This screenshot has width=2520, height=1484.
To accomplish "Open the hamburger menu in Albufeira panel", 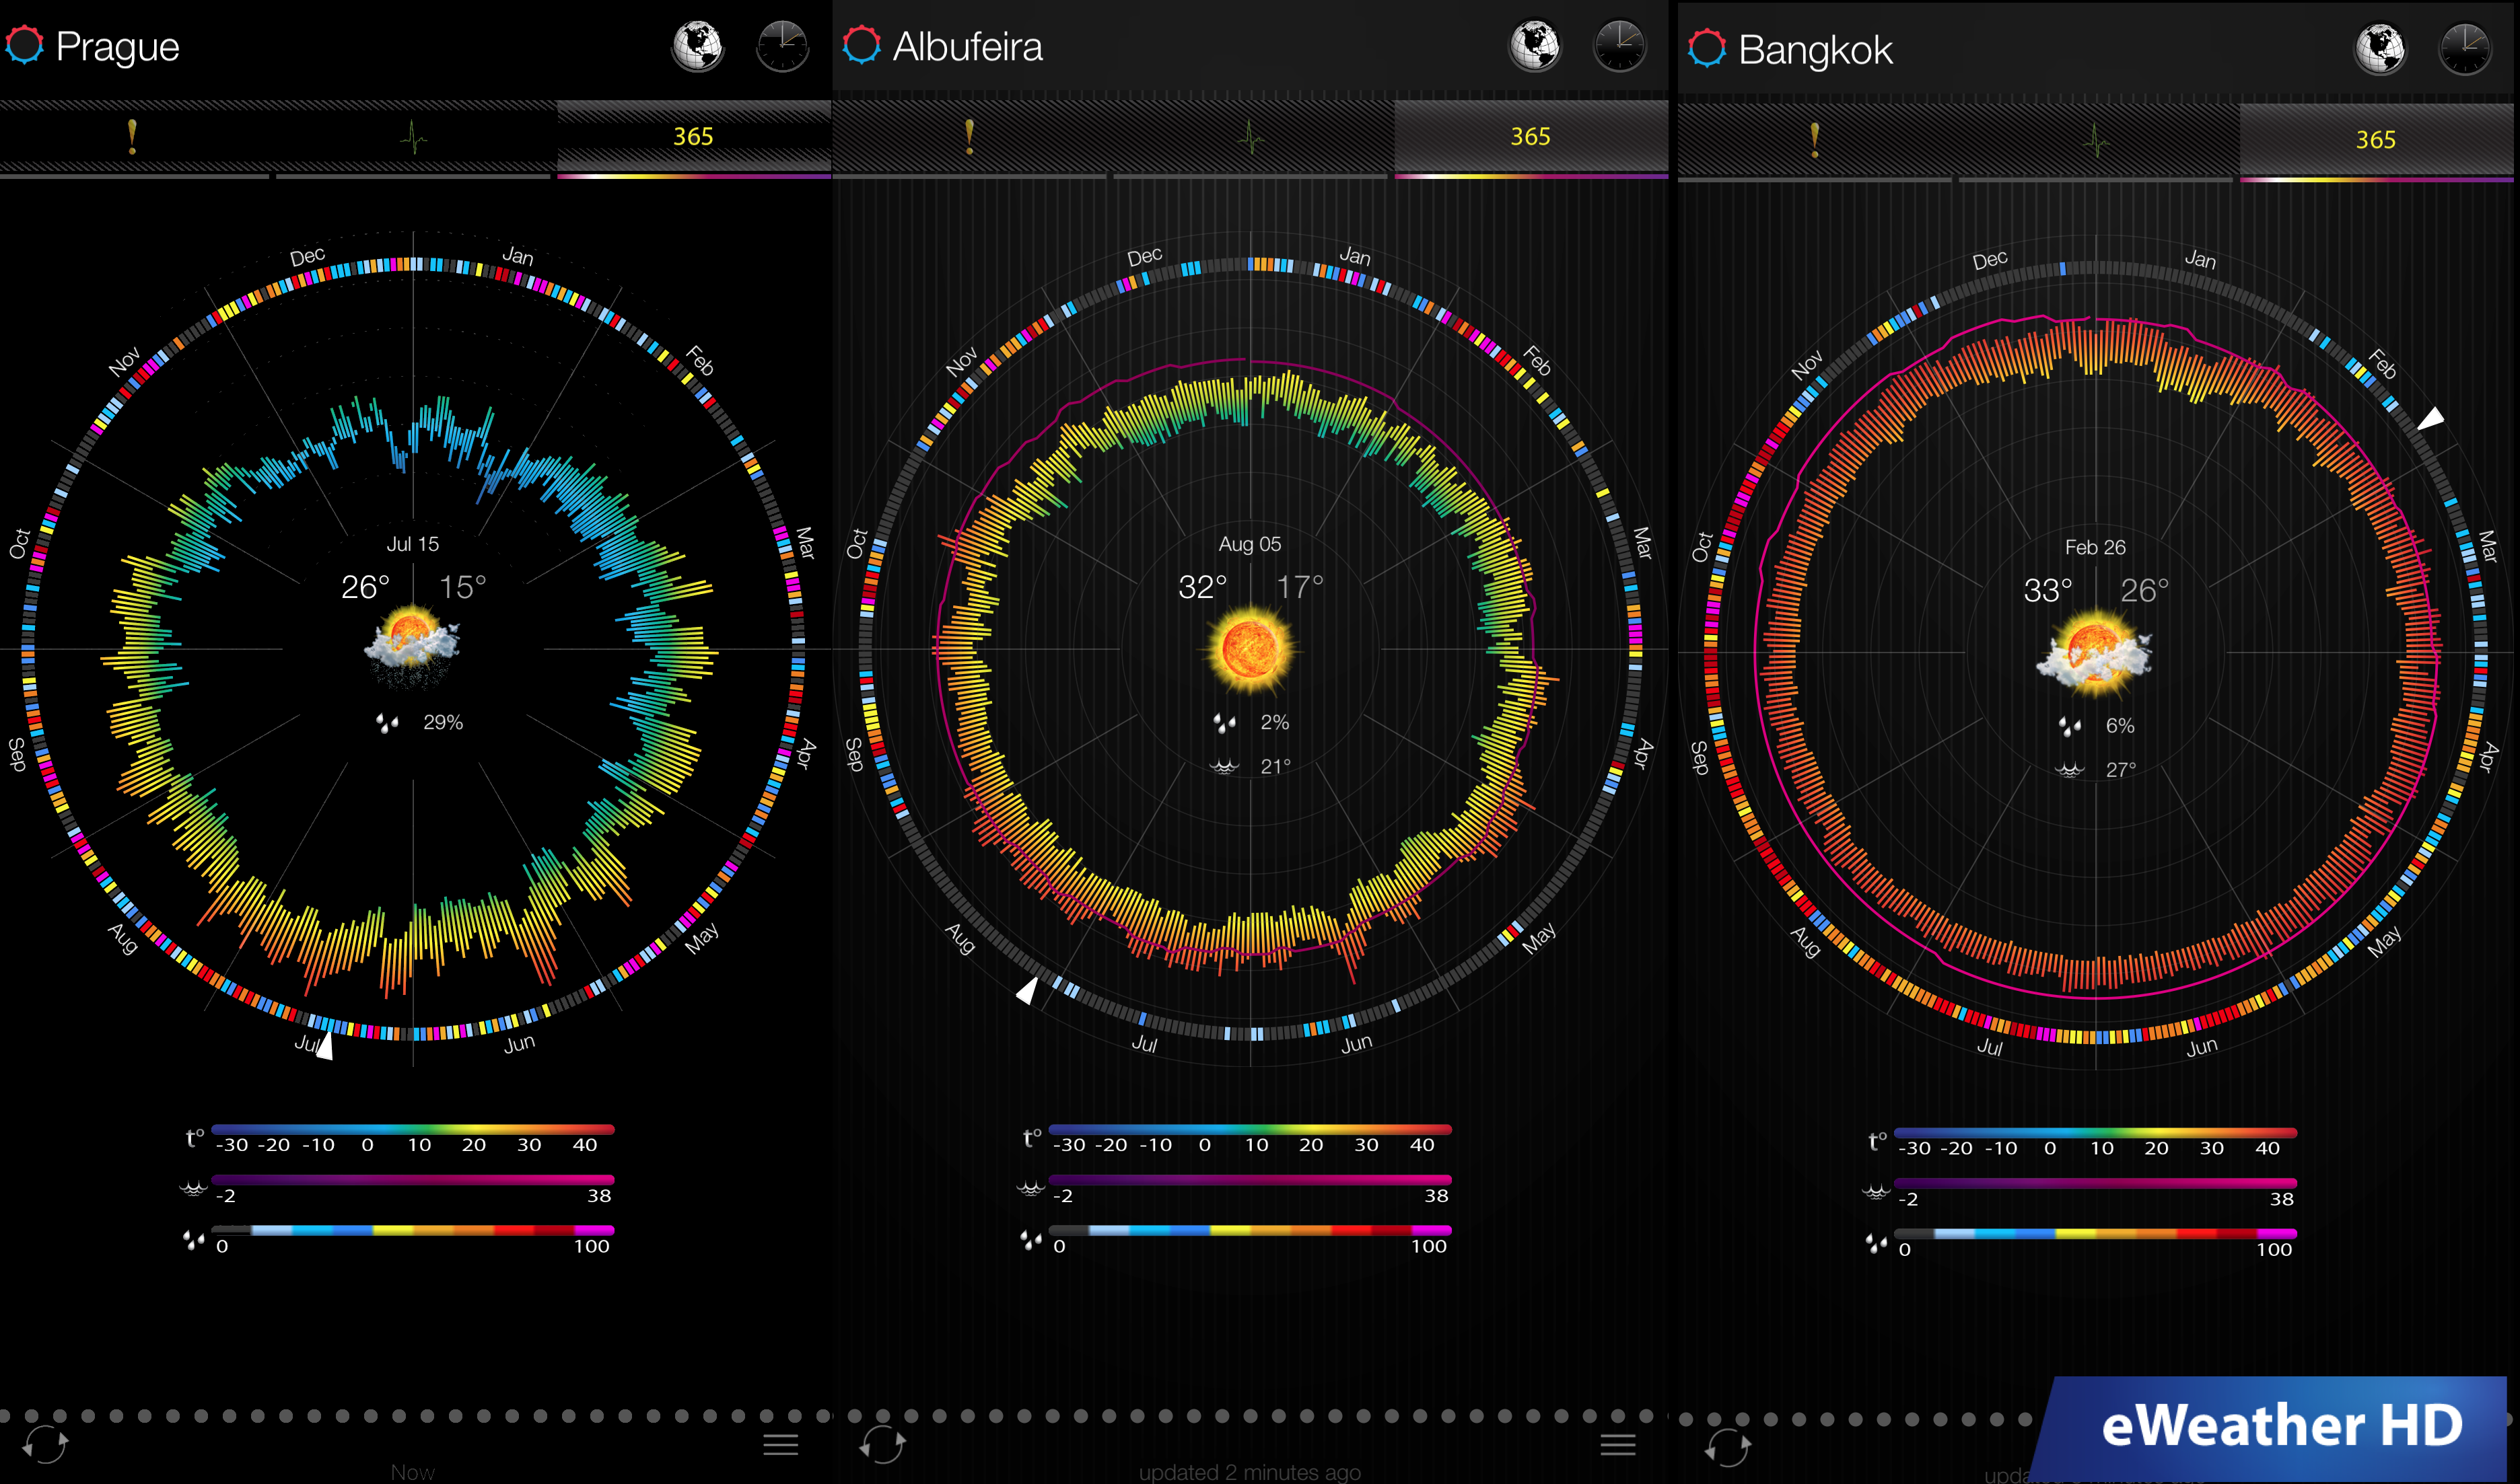I will 1617,1444.
